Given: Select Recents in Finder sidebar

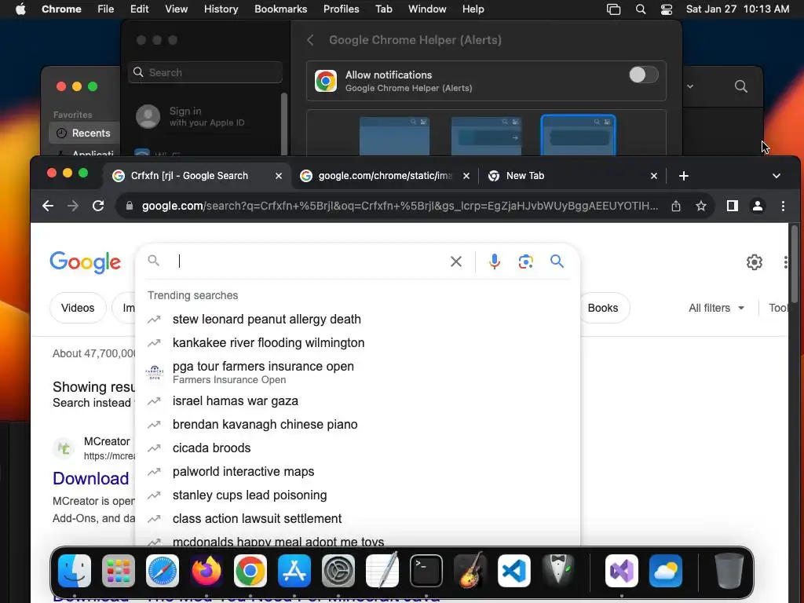Looking at the screenshot, I should 84,133.
